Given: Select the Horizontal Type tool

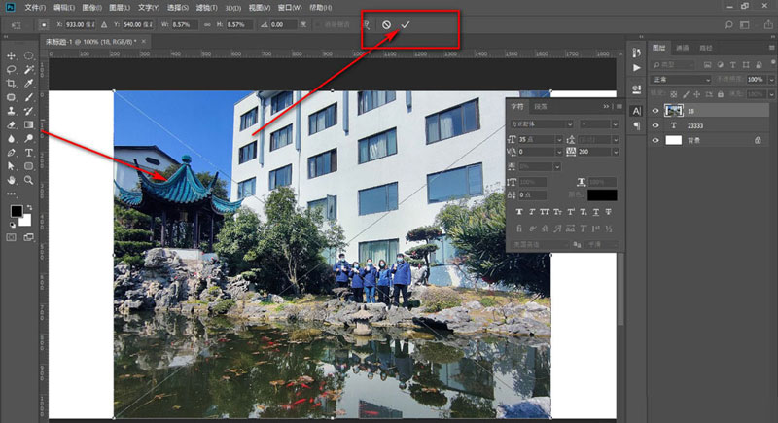Looking at the screenshot, I should (30, 153).
